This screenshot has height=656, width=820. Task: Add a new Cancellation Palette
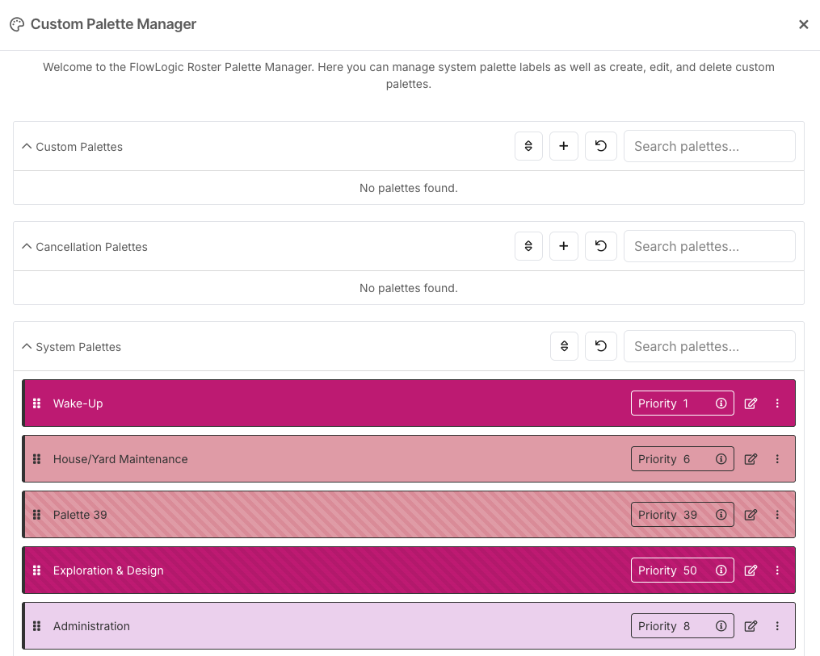click(x=564, y=246)
